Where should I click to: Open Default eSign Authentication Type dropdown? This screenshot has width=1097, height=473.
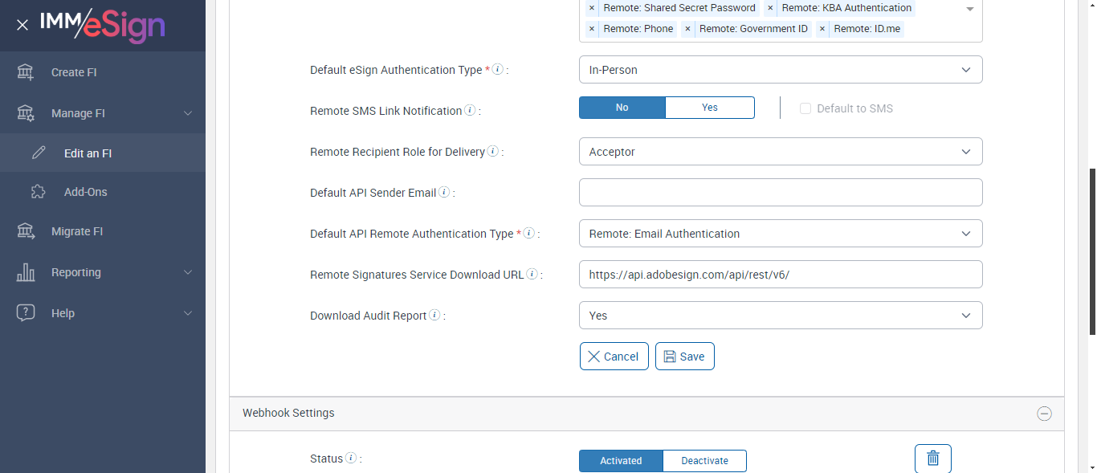coord(780,70)
